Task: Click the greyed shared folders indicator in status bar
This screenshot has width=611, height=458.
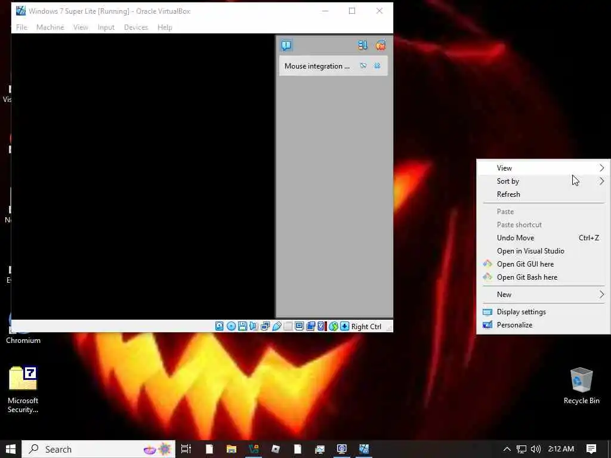Action: [288, 326]
